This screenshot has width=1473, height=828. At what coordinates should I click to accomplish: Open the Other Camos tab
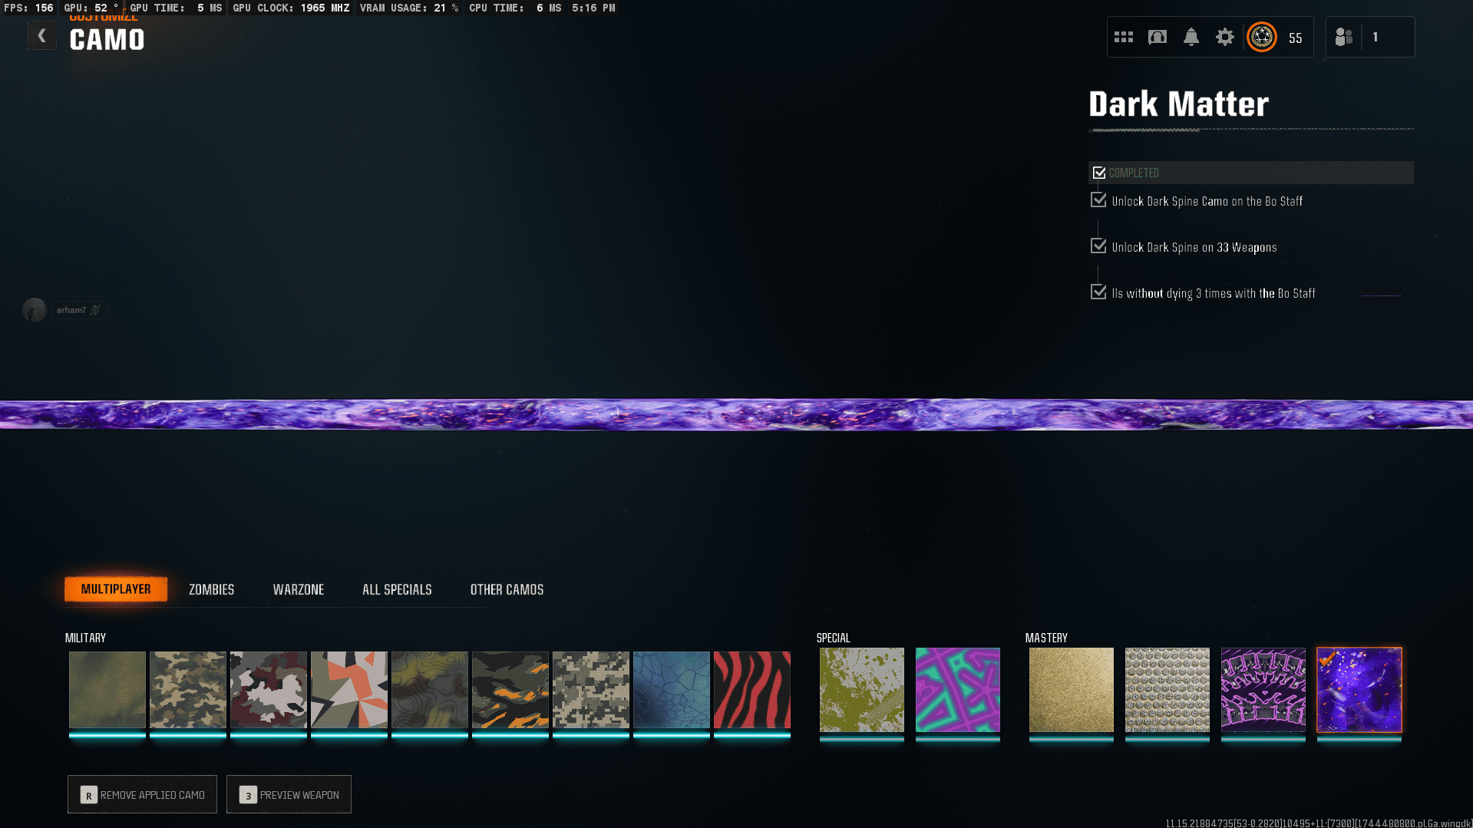507,589
